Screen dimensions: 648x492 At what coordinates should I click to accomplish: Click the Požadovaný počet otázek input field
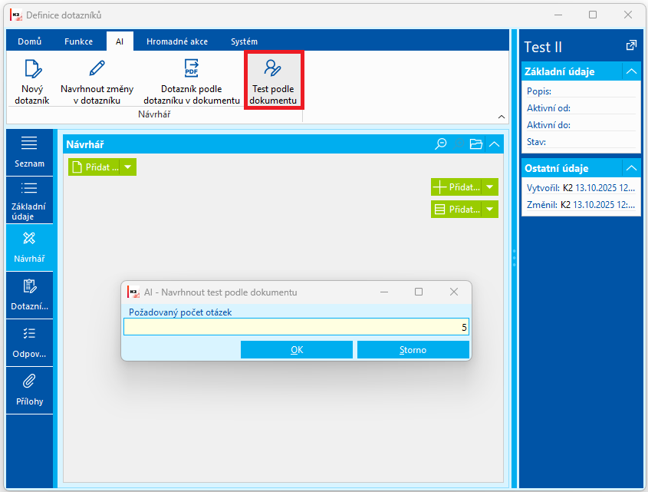[x=296, y=327]
